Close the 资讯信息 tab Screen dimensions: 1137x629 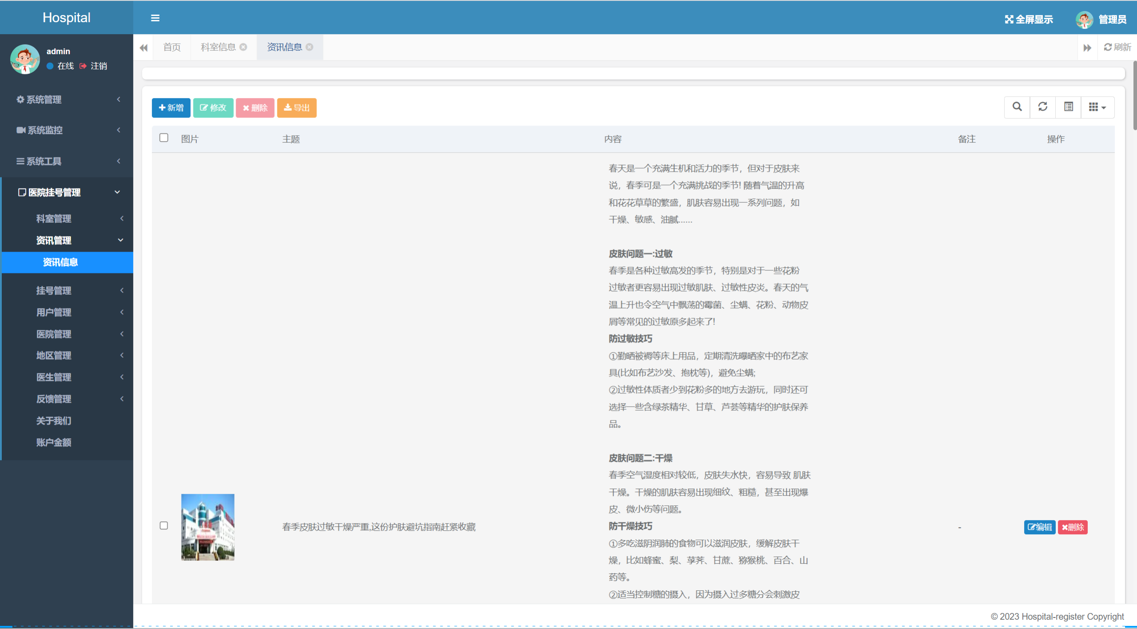pyautogui.click(x=310, y=47)
